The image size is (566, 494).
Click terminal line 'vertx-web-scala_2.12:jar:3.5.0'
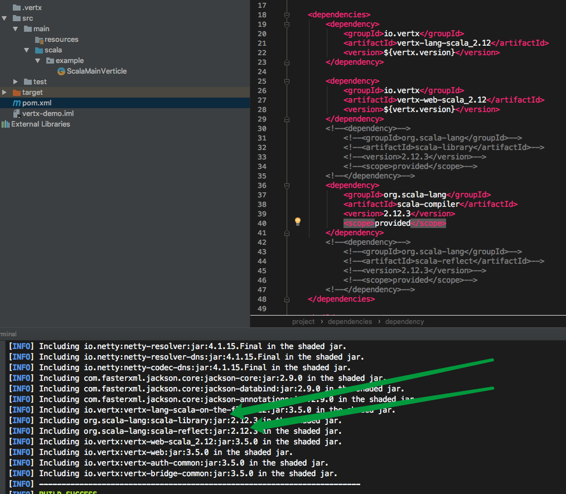(x=175, y=442)
